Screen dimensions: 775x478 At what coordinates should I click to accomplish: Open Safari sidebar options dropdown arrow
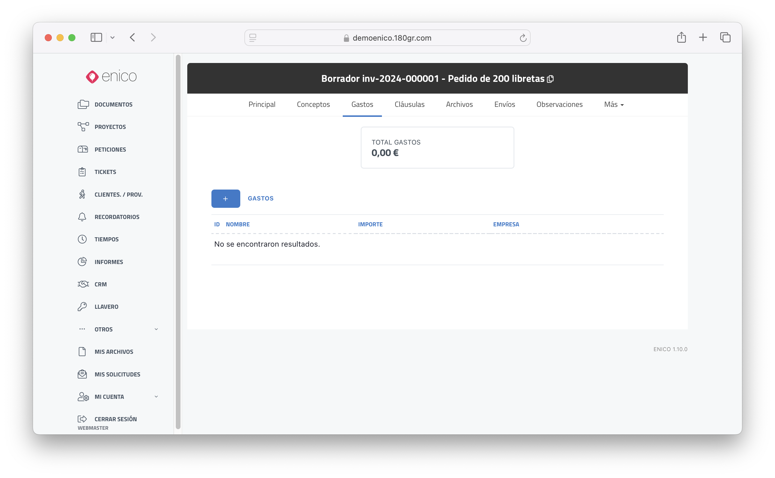click(112, 38)
